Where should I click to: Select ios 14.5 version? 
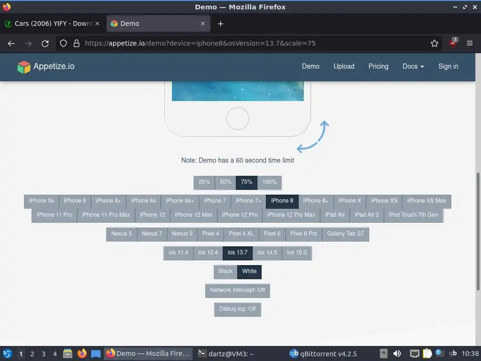coord(267,253)
